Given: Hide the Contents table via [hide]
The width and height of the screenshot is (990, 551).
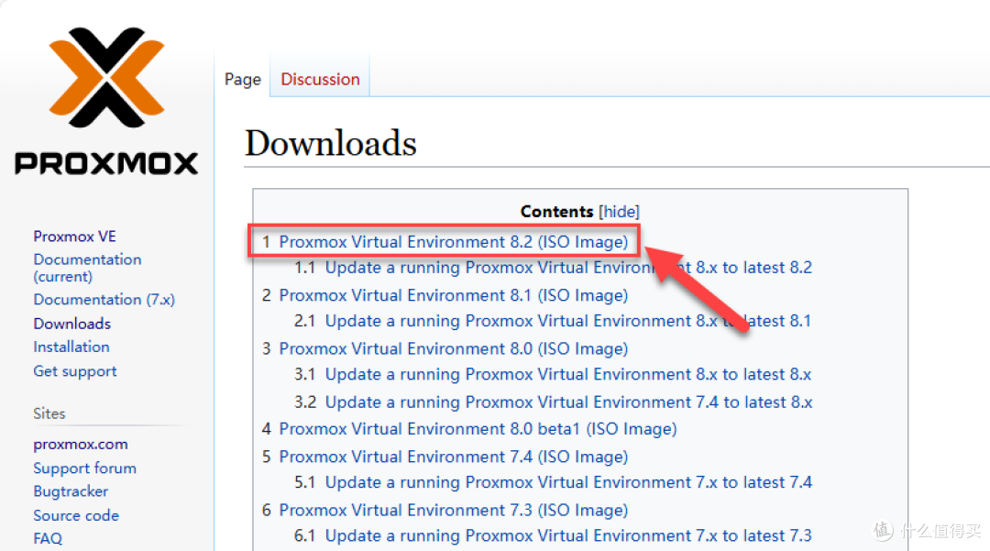Looking at the screenshot, I should 619,212.
